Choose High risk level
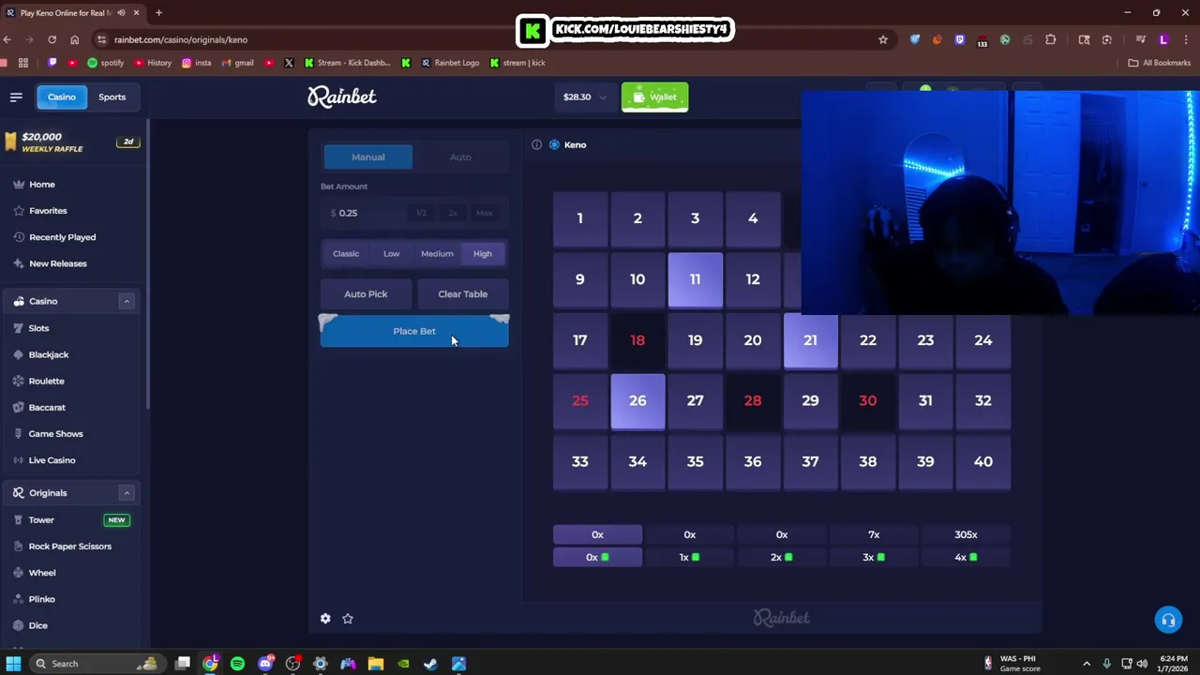Image resolution: width=1200 pixels, height=675 pixels. [x=483, y=253]
